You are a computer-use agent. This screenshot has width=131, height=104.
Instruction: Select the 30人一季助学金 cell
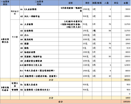click(41, 16)
